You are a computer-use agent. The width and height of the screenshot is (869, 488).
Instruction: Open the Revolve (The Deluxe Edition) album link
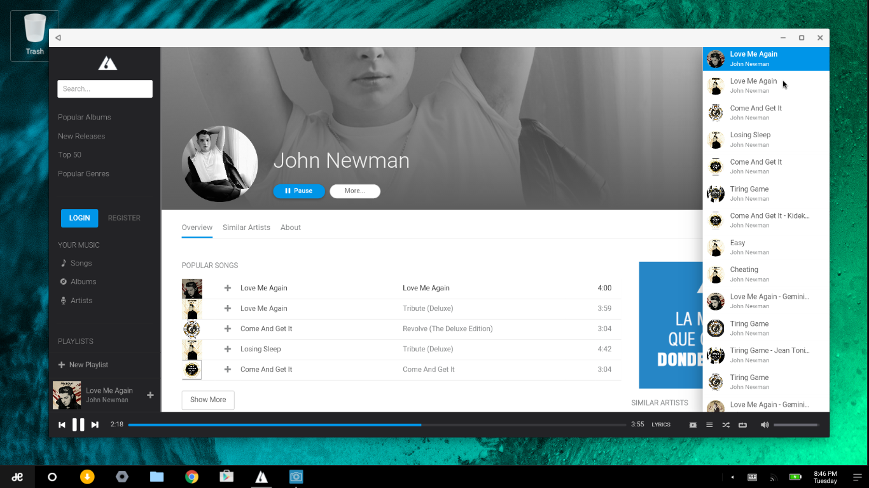click(448, 329)
